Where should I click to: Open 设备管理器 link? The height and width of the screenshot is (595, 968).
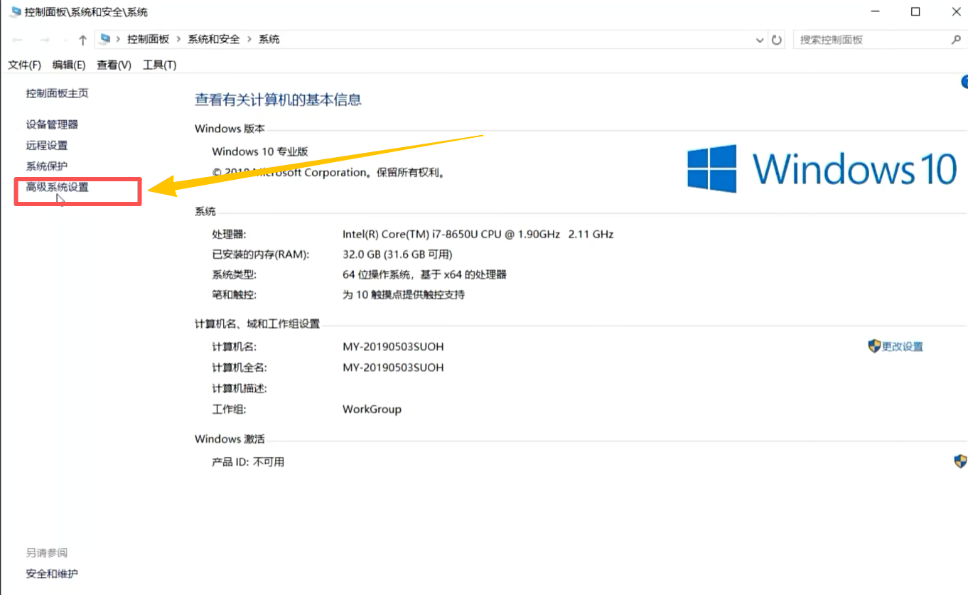tap(53, 124)
